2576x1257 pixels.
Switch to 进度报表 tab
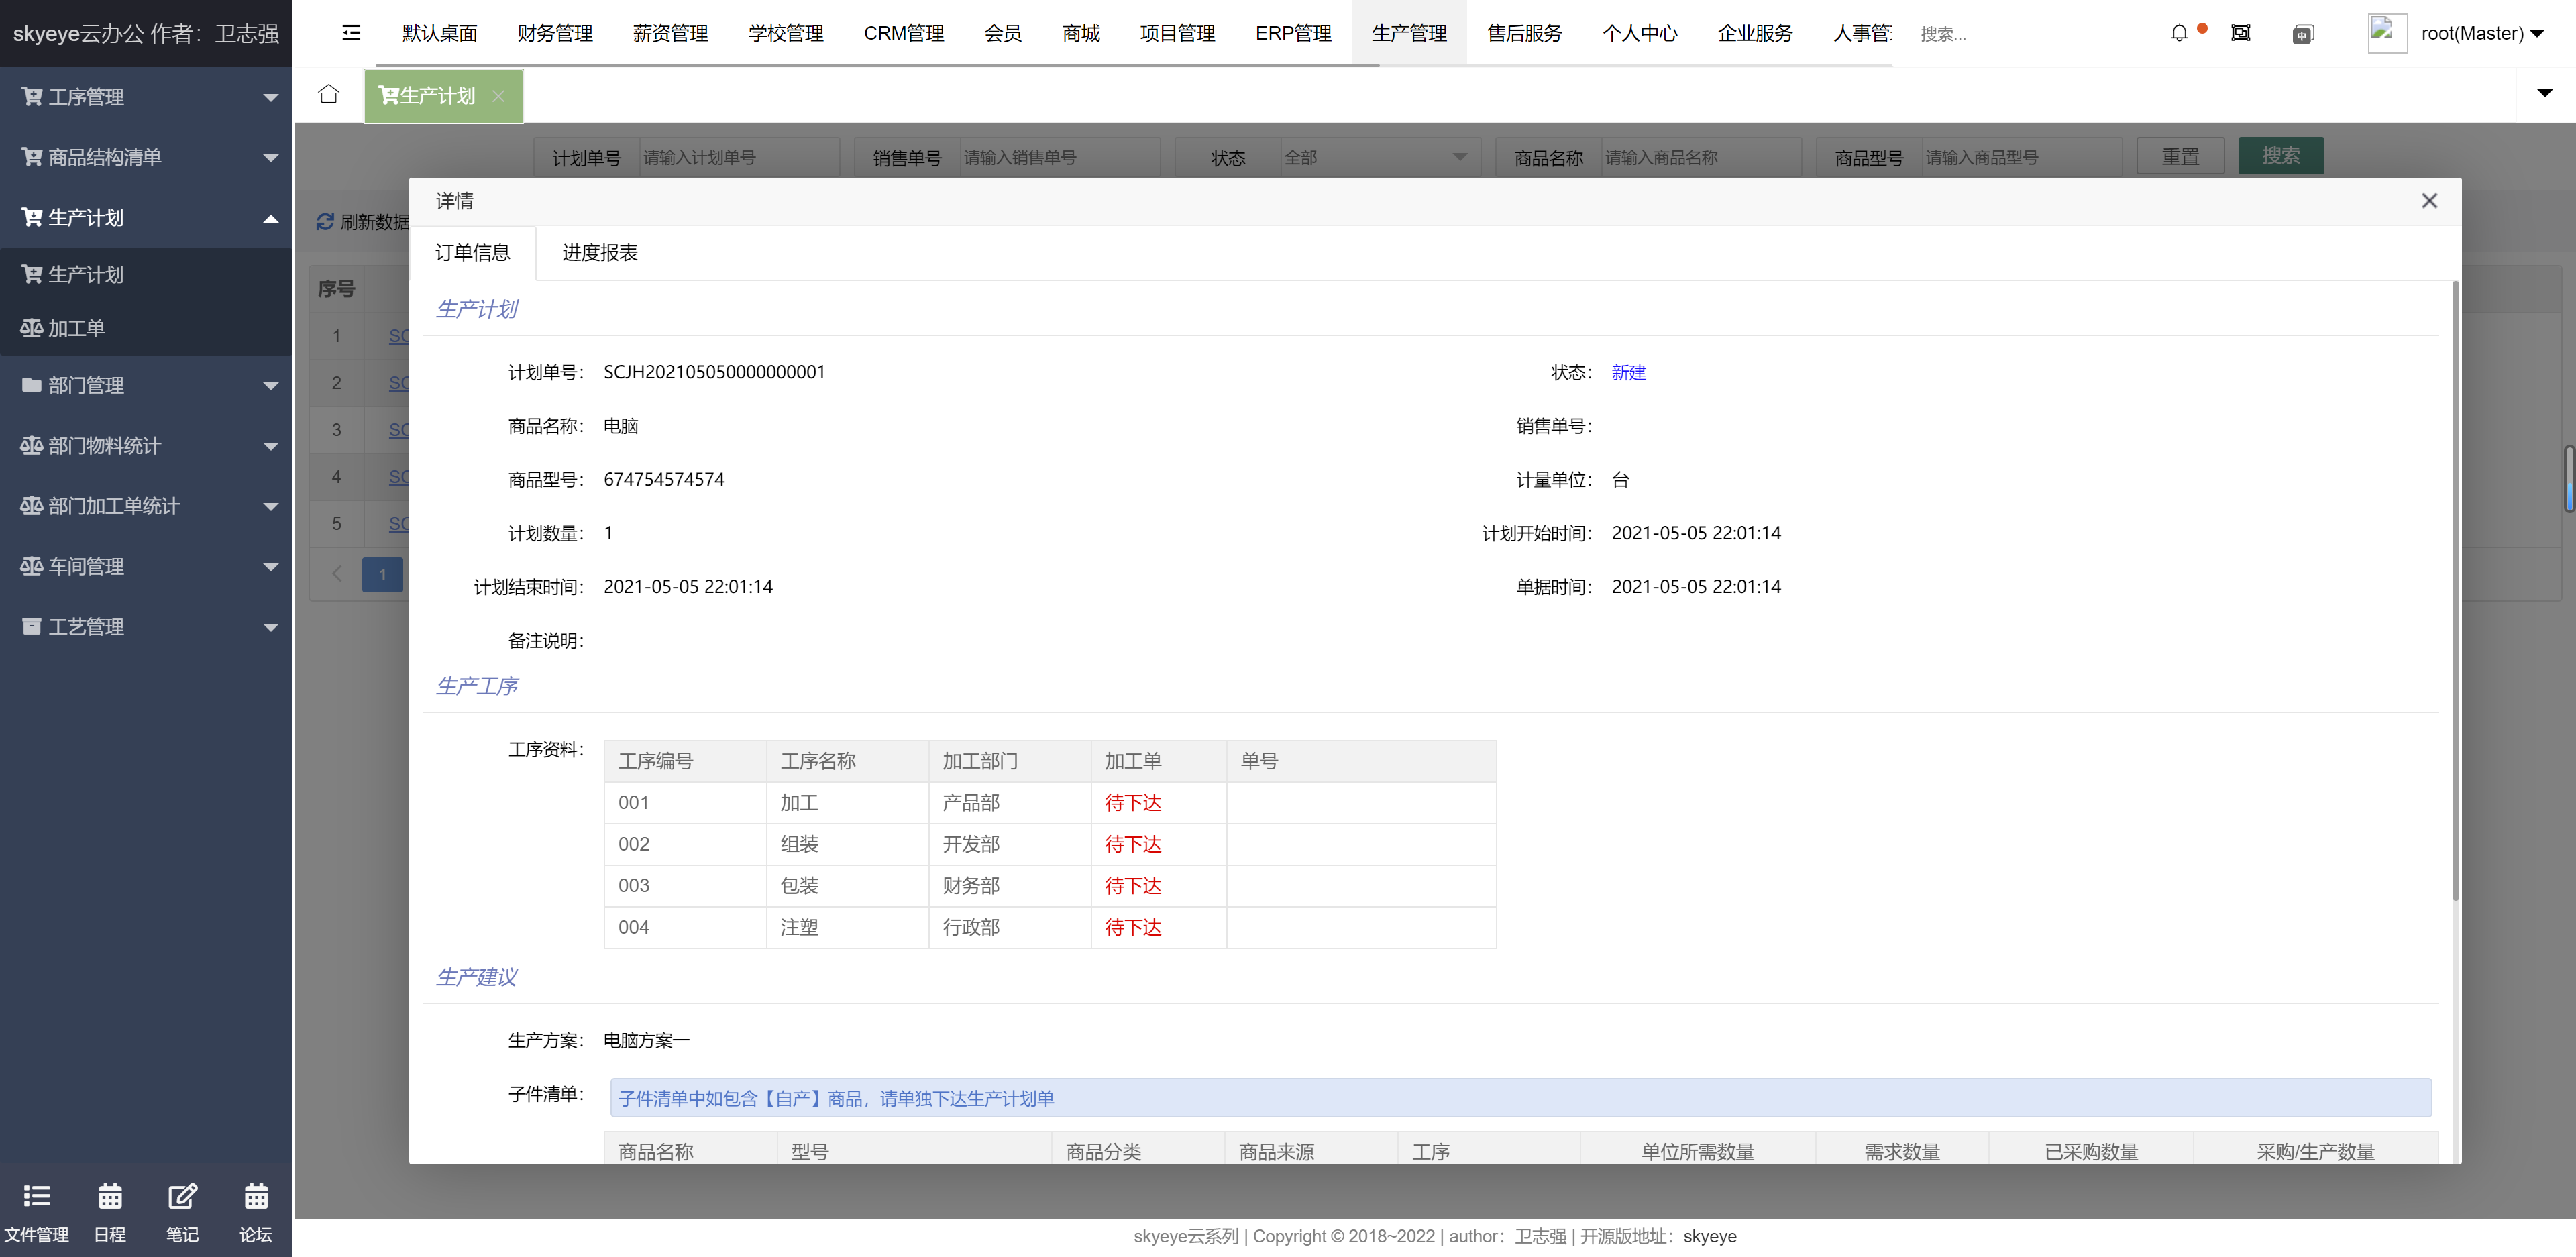tap(600, 252)
